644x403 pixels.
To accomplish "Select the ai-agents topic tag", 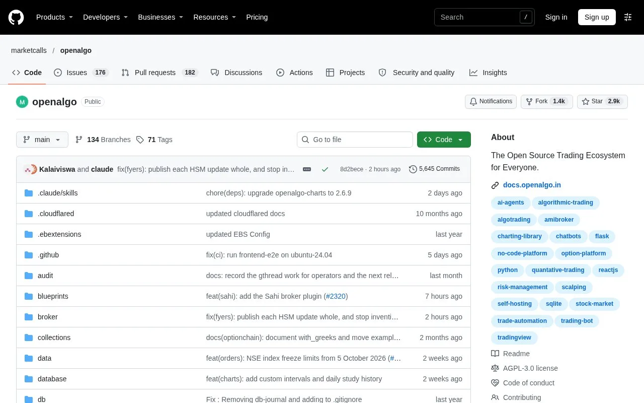I will coord(511,203).
